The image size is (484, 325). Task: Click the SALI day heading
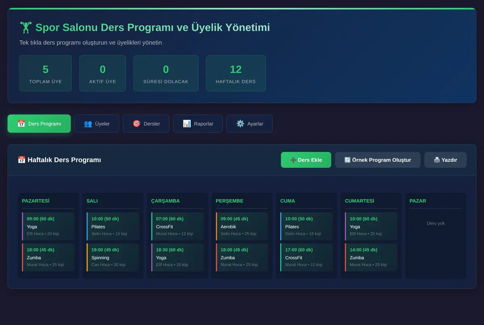point(92,201)
